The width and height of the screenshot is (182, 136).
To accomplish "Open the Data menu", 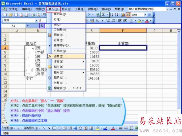I will pos(93,9).
